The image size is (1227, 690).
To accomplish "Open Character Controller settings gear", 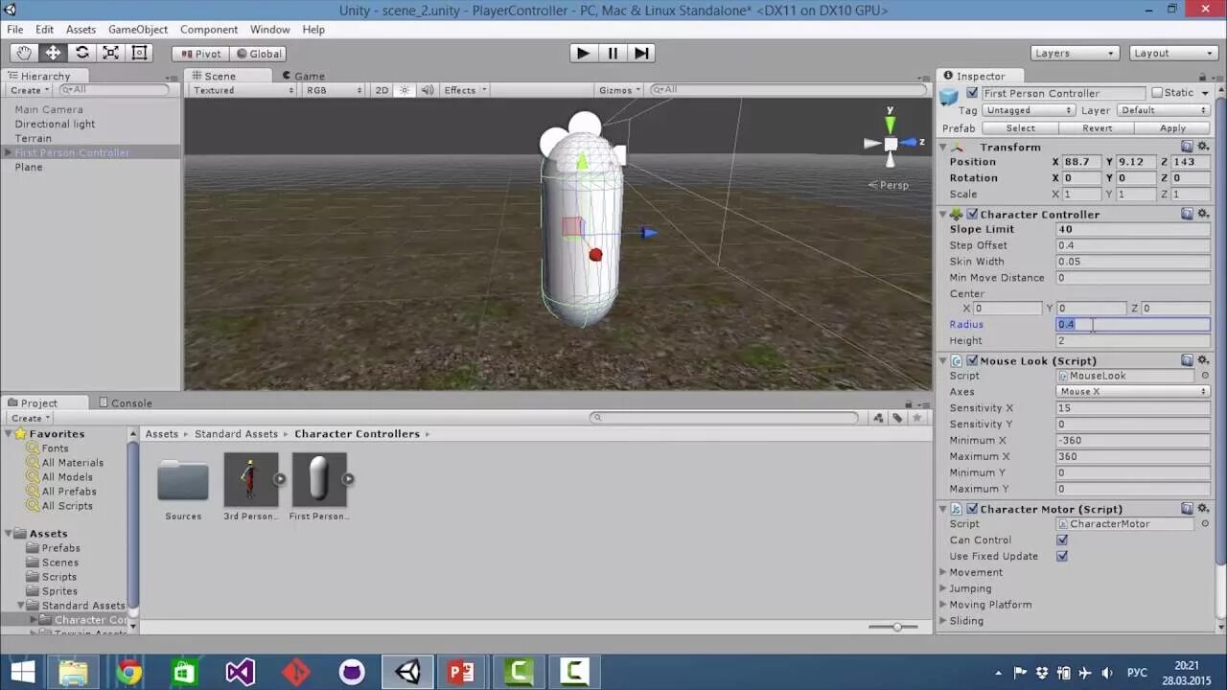I will point(1203,214).
